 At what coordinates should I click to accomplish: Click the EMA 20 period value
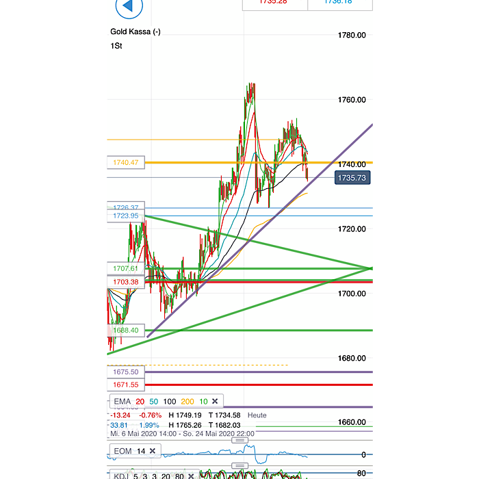coord(140,402)
